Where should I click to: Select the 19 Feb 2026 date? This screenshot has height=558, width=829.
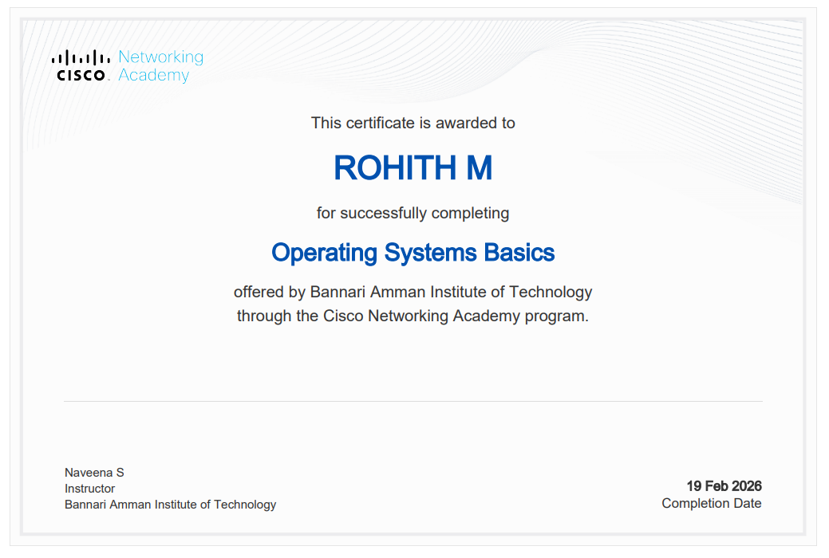(724, 485)
